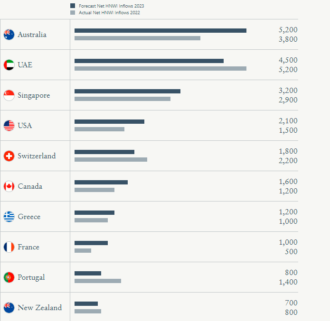Click the Greece flag icon
This screenshot has width=330, height=321.
click(x=9, y=217)
